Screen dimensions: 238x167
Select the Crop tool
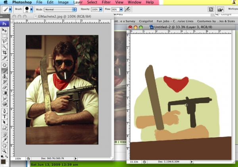pyautogui.click(x=4, y=53)
